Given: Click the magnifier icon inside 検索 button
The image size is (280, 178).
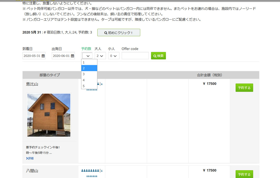Looking at the screenshot, I should [155, 55].
